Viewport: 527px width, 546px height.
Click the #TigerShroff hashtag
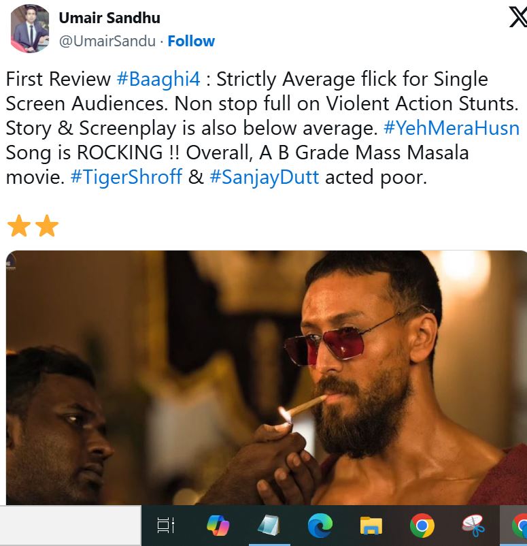(x=126, y=177)
